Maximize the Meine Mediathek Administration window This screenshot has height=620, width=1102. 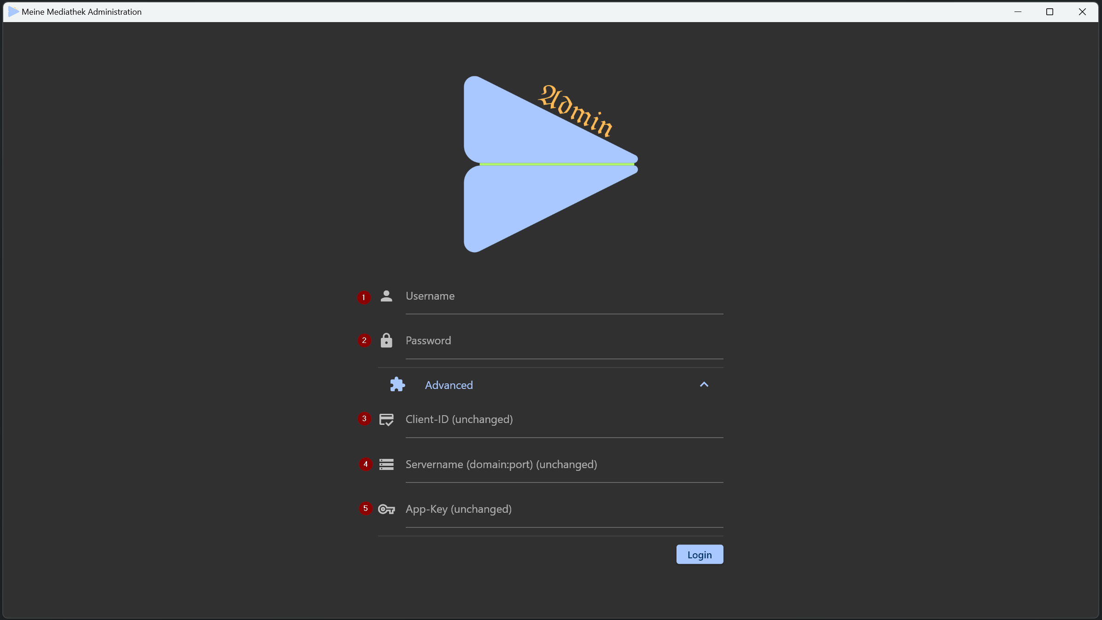[1050, 12]
